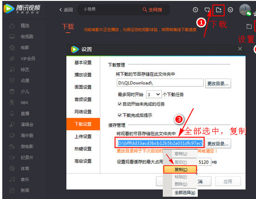Open the dropdown circle icon next to avatar
The height and width of the screenshot is (199, 256).
tap(231, 10)
